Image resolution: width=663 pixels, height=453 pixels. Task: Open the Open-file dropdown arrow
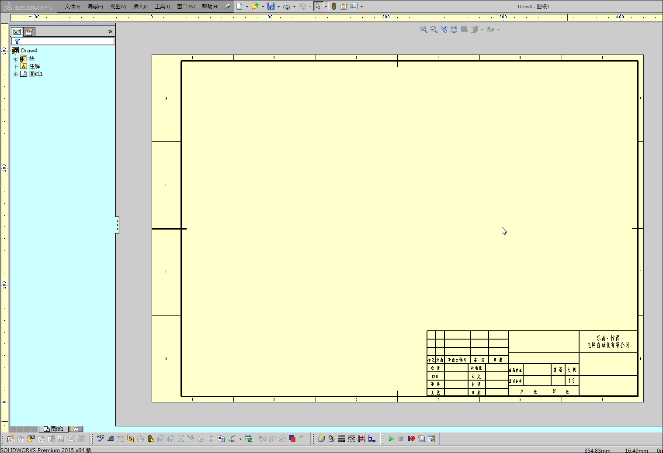(263, 7)
